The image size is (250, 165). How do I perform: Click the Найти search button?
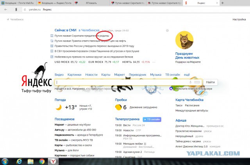pyautogui.click(x=210, y=82)
